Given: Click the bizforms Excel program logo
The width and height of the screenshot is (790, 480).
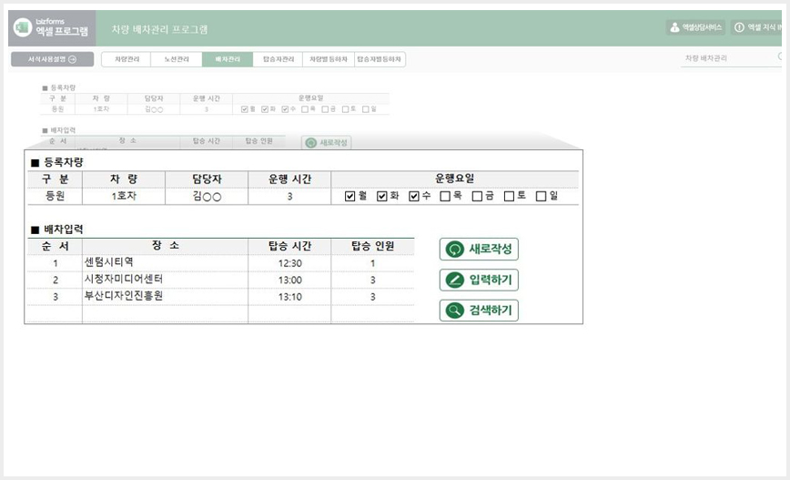Looking at the screenshot, I should pos(51,27).
